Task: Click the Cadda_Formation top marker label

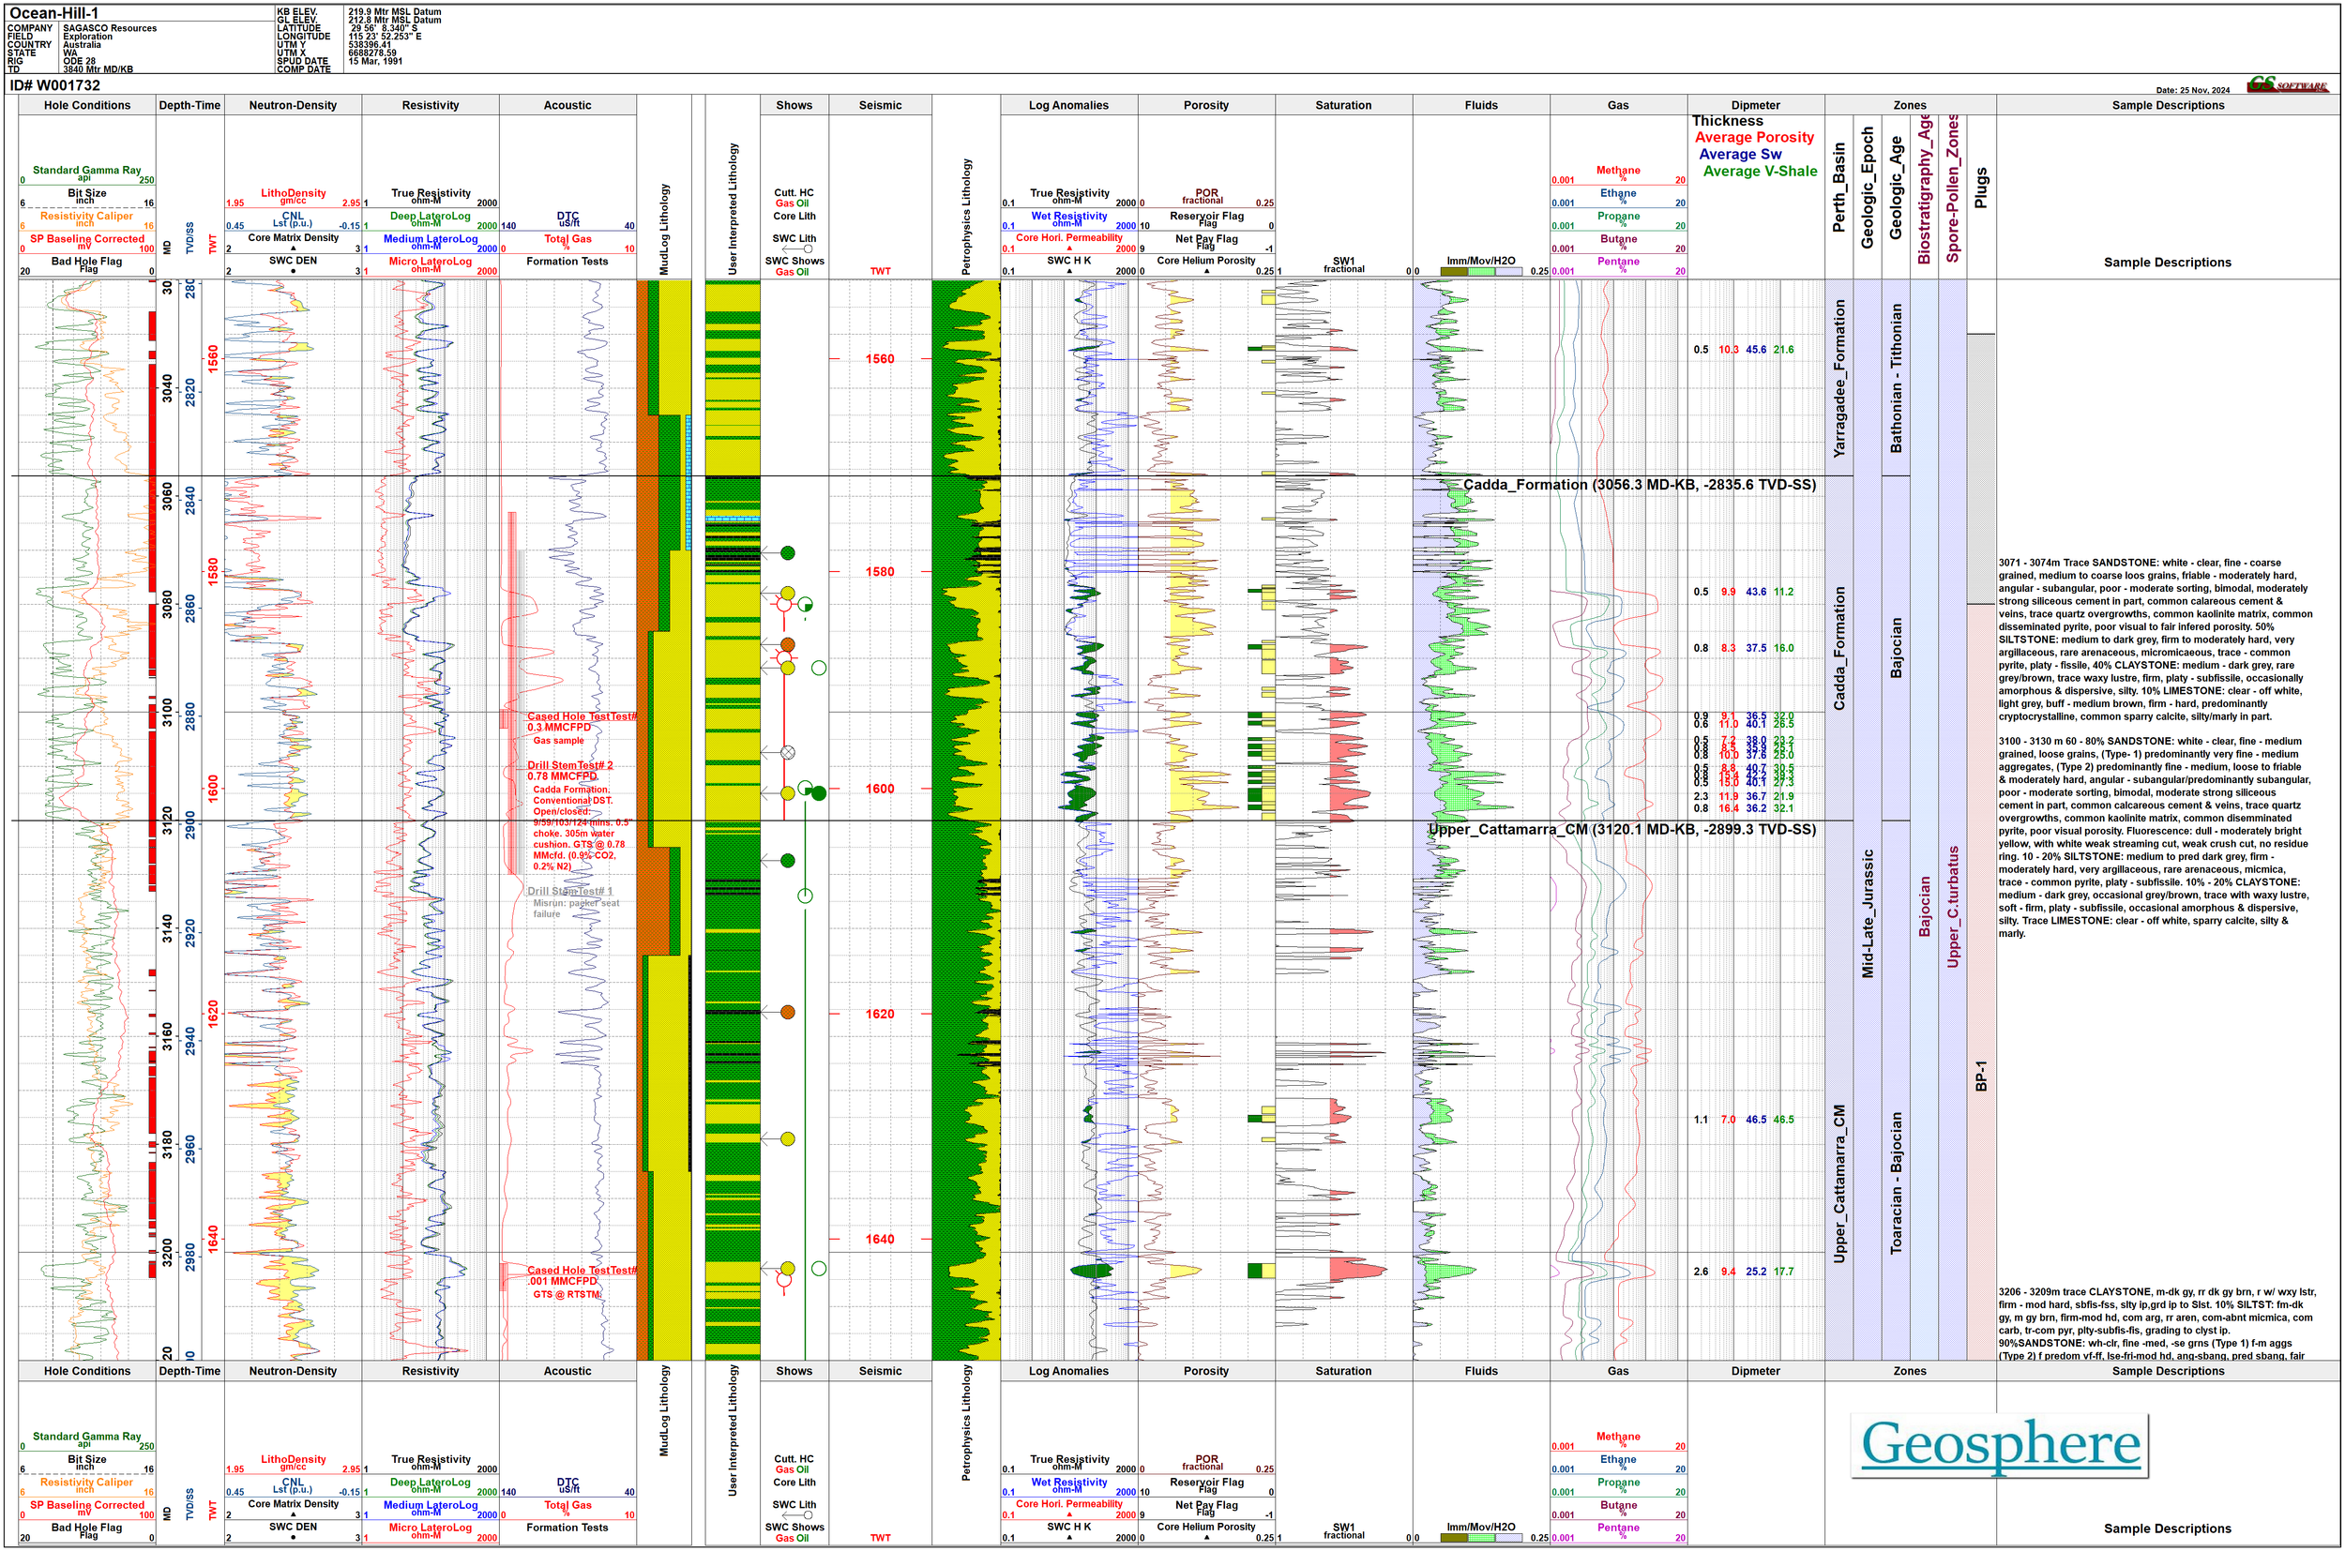Action: 1639,485
